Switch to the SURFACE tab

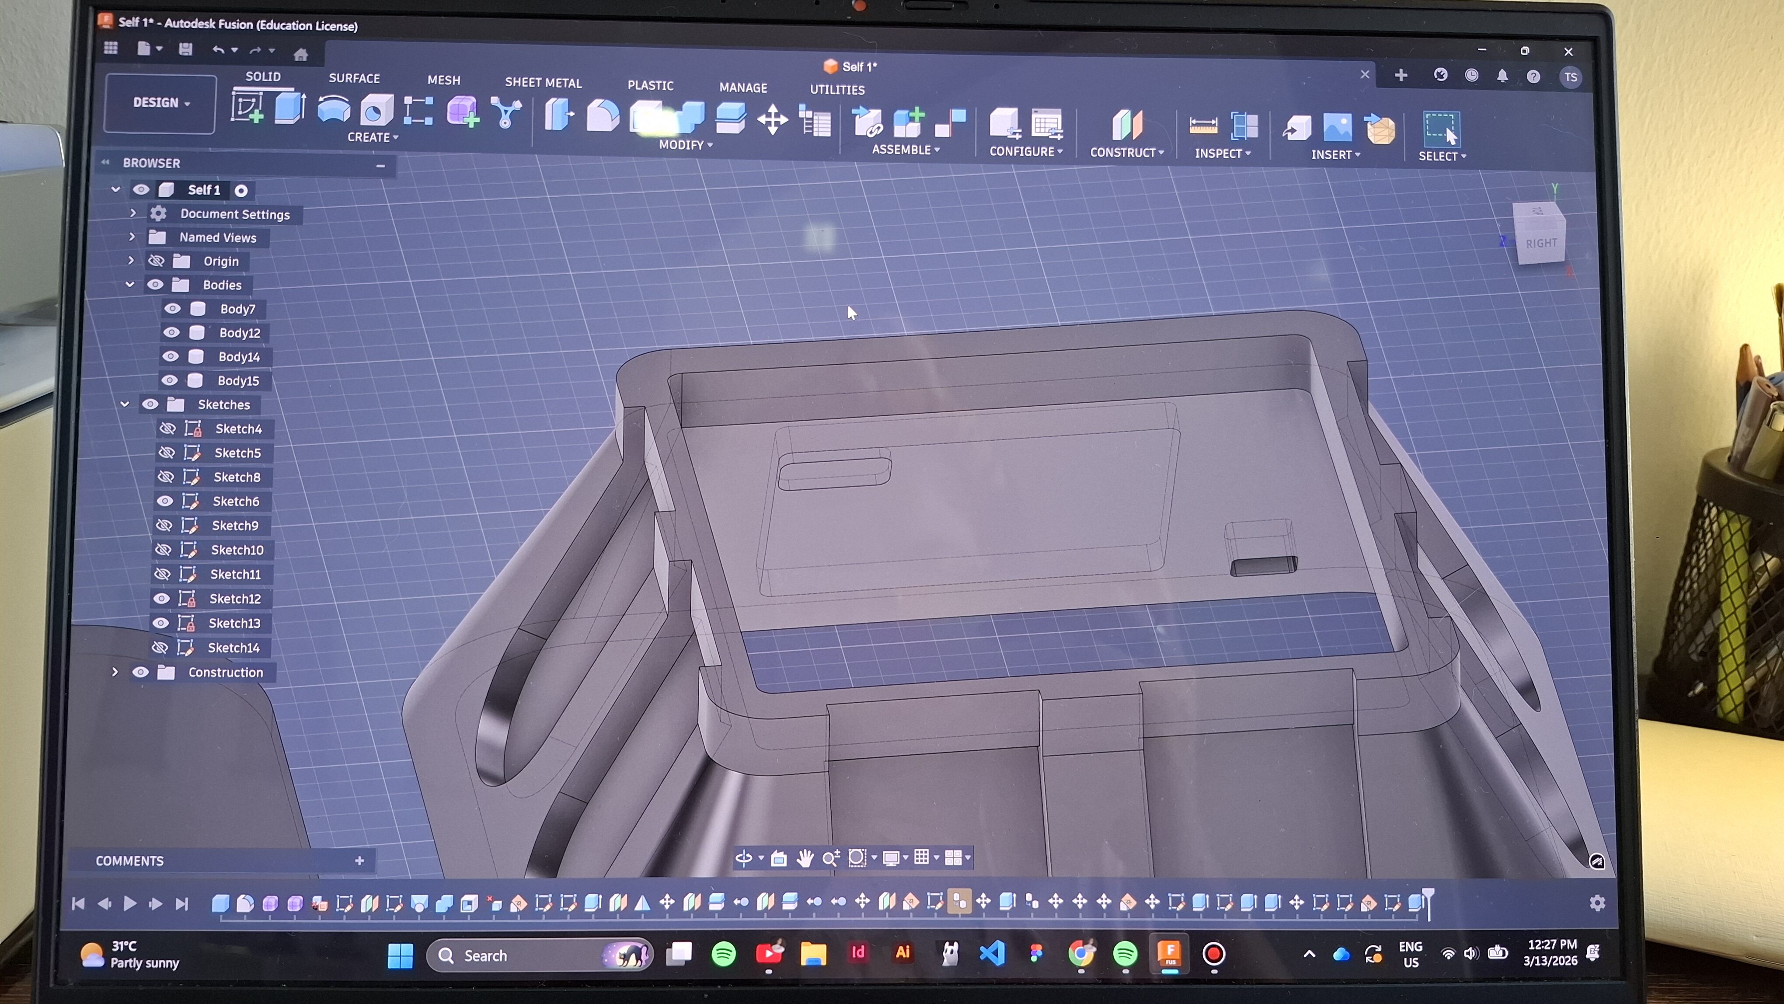point(354,78)
